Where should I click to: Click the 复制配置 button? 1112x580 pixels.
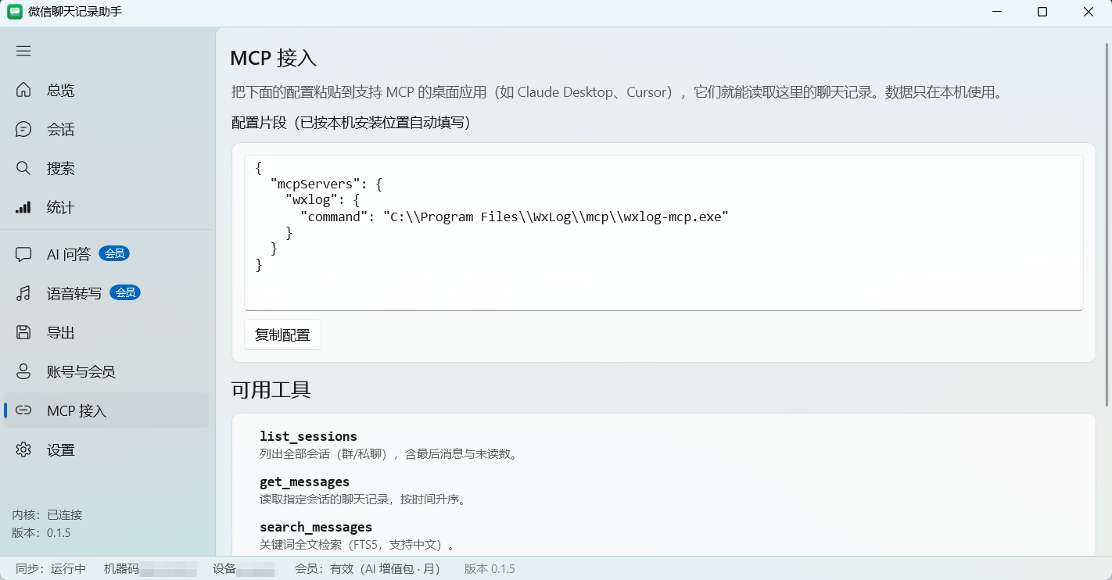(x=282, y=335)
